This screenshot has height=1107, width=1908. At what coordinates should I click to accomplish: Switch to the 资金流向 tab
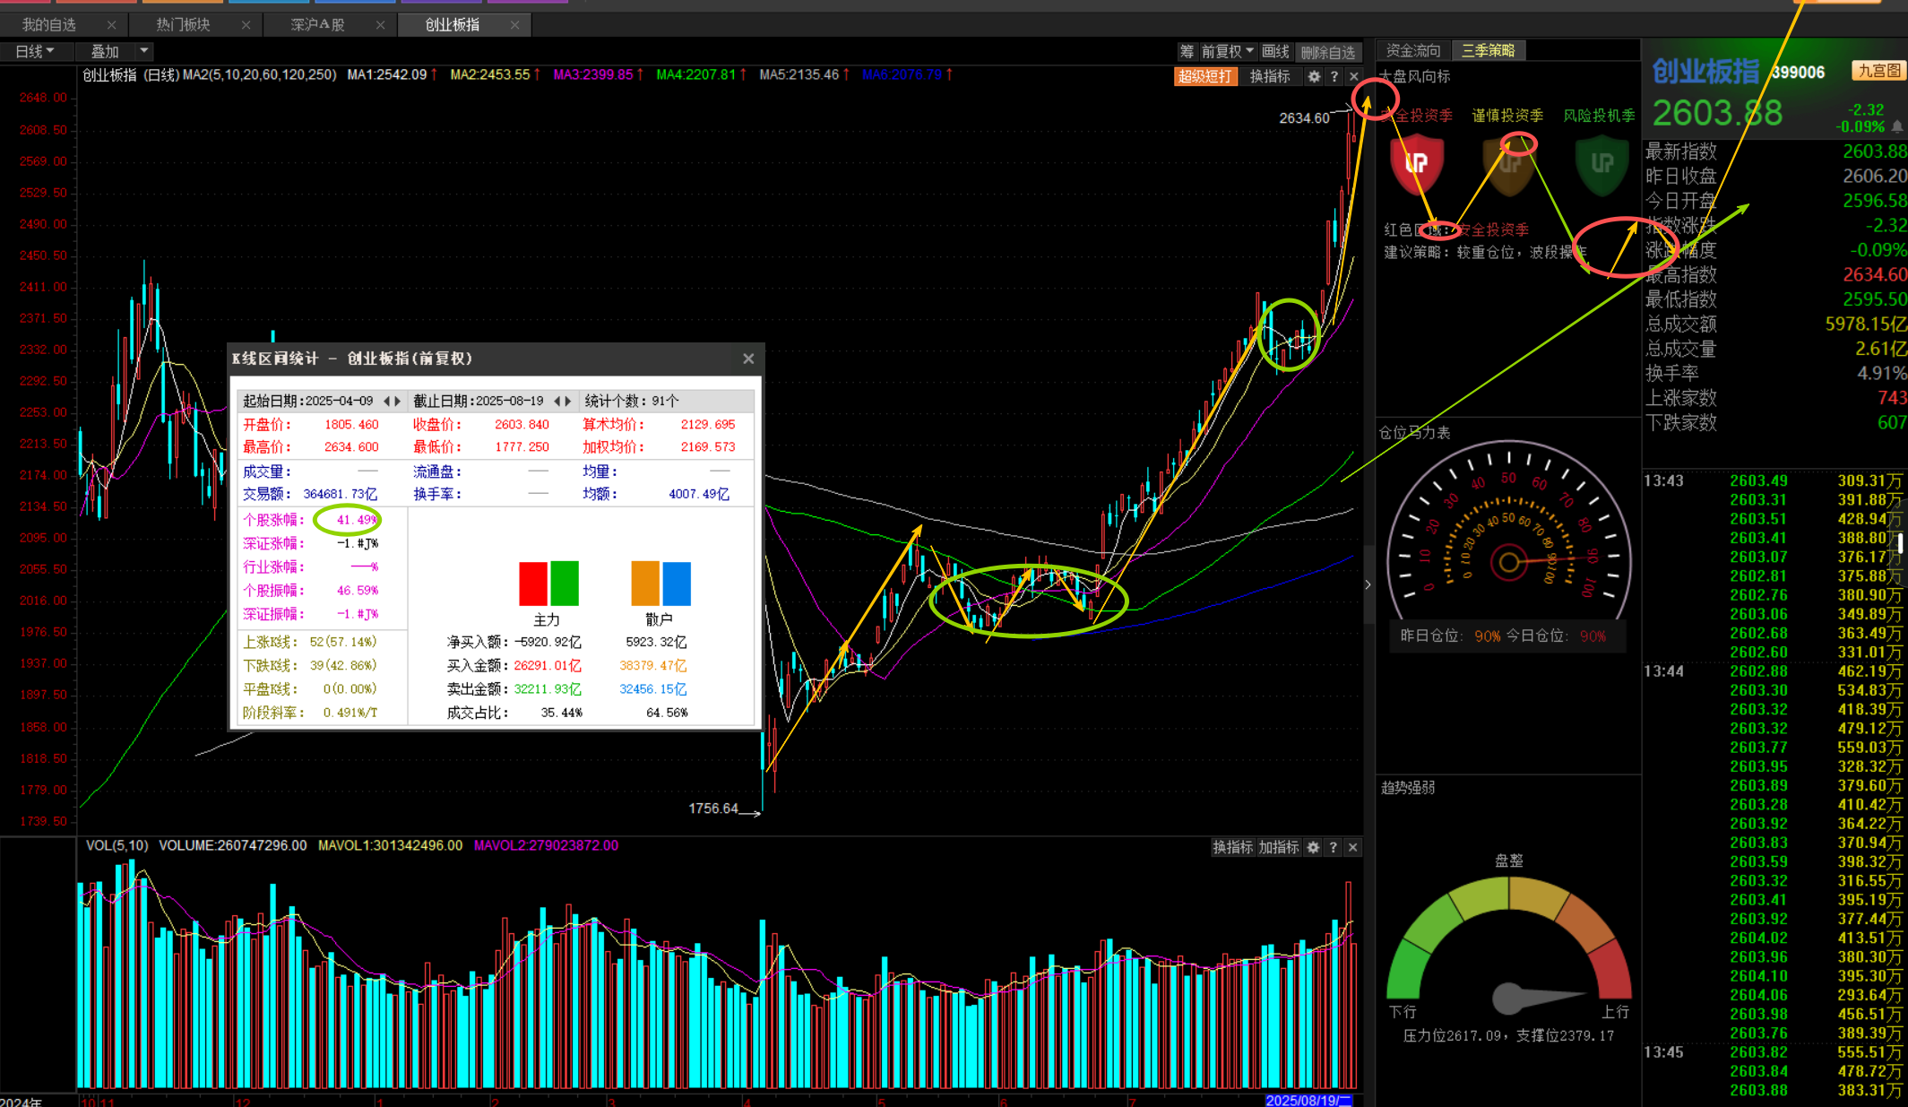[x=1413, y=51]
